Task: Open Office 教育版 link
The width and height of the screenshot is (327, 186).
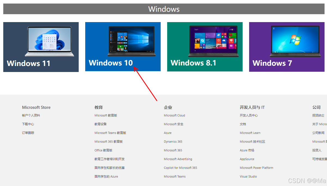Action: coord(103,150)
